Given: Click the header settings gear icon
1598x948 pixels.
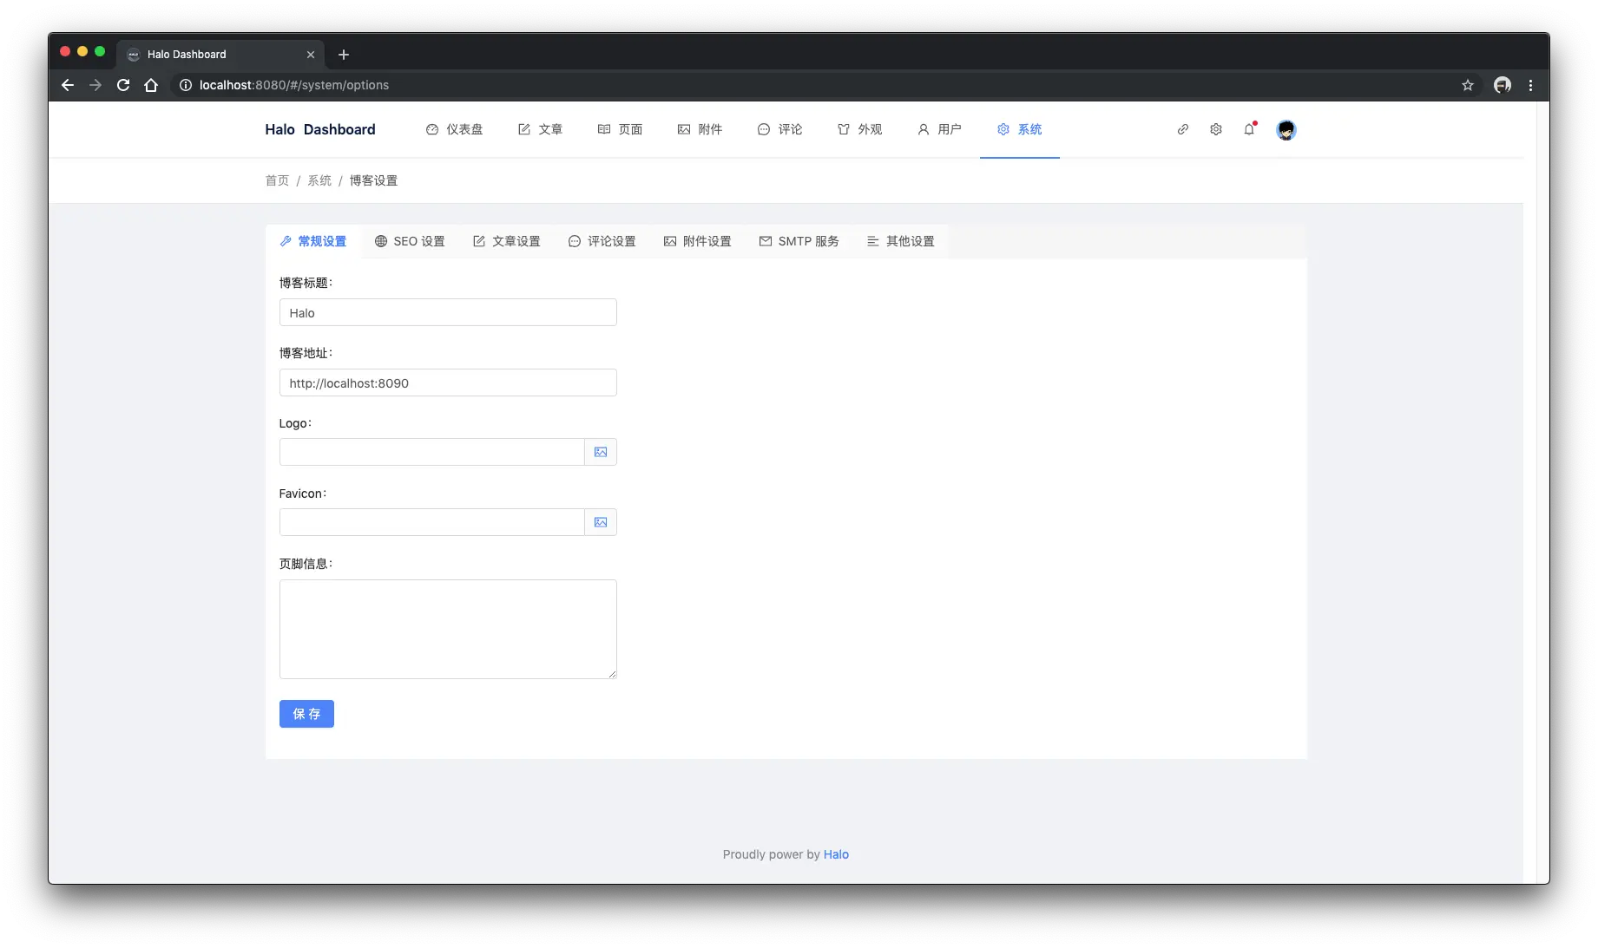Looking at the screenshot, I should tap(1215, 128).
